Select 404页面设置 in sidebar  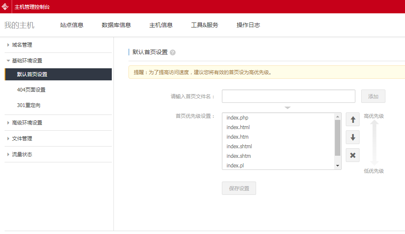[x=31, y=90]
